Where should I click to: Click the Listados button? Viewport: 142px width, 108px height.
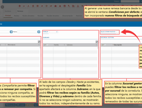pos(21,105)
